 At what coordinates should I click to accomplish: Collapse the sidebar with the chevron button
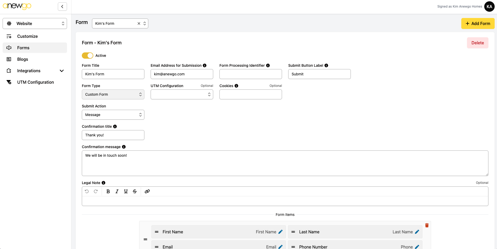coord(62,7)
